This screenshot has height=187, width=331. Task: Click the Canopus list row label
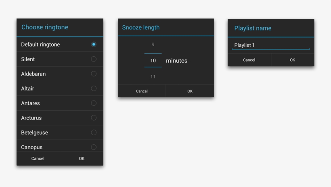(31, 147)
